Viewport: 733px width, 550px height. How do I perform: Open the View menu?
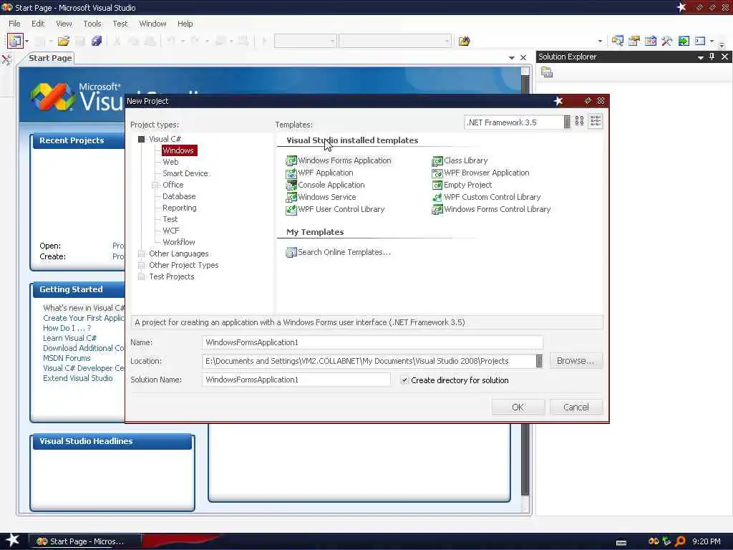point(64,24)
